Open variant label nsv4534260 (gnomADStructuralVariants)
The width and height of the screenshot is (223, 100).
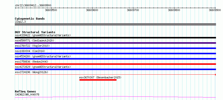pos(43,56)
